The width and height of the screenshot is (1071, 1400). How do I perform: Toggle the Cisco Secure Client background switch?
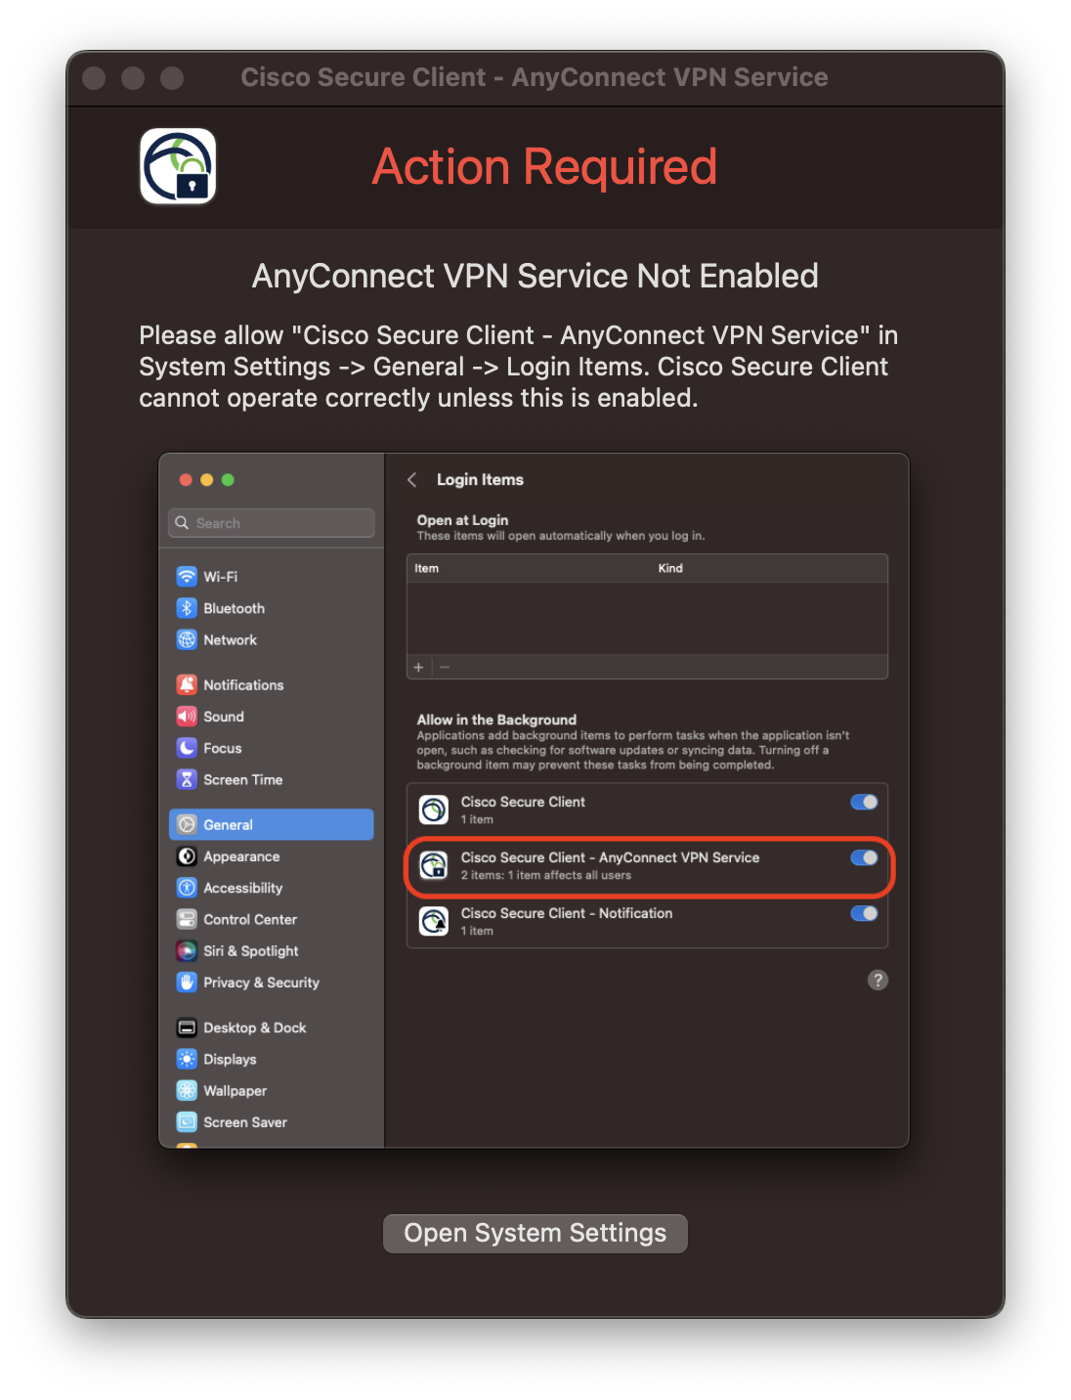(864, 803)
